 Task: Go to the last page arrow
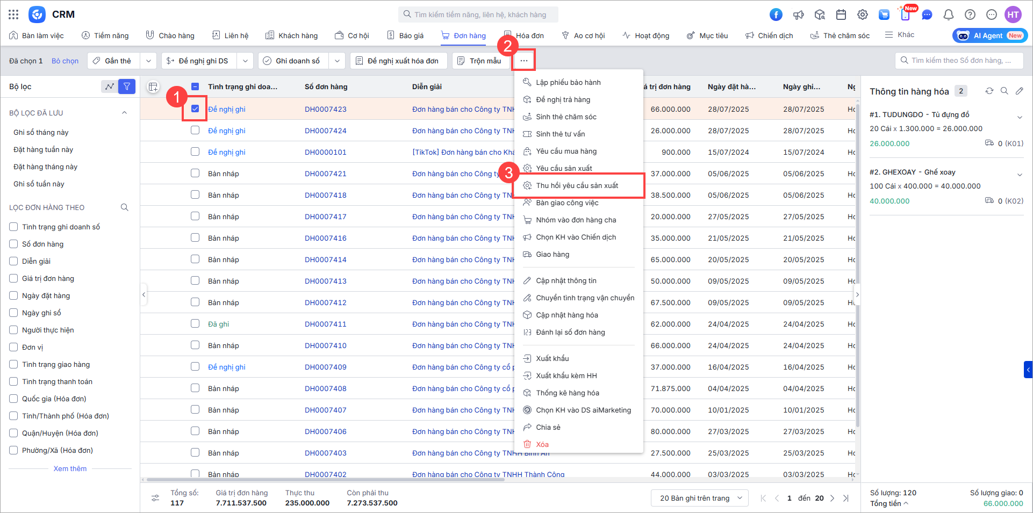(846, 498)
